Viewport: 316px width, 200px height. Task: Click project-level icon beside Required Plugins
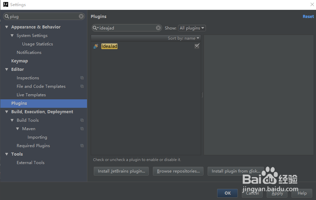tap(82, 145)
